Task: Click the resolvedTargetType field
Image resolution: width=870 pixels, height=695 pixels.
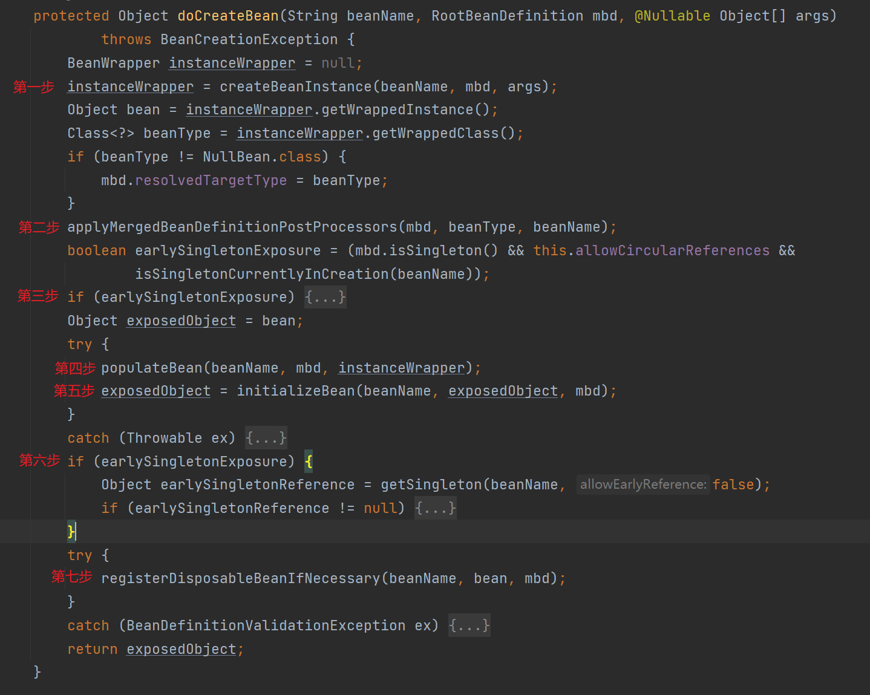Action: 211,181
